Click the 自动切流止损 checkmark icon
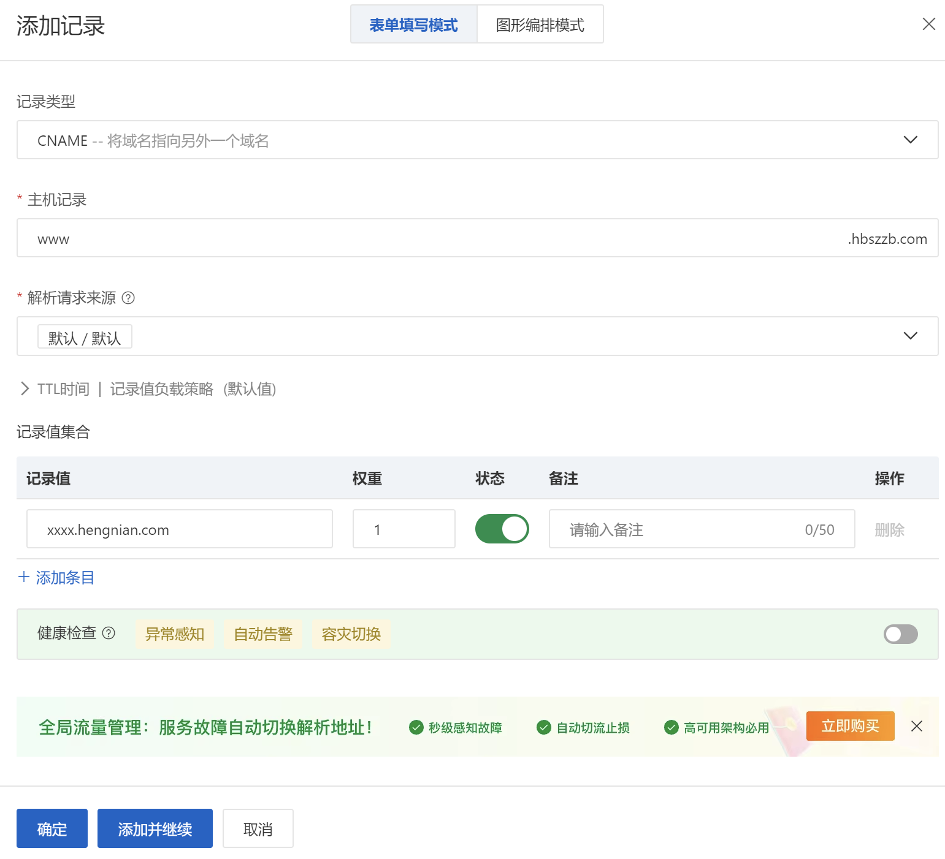 pyautogui.click(x=543, y=727)
